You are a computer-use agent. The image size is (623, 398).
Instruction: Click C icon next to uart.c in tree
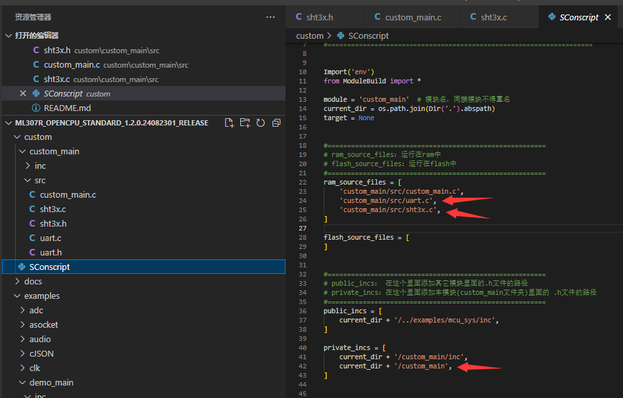point(32,238)
